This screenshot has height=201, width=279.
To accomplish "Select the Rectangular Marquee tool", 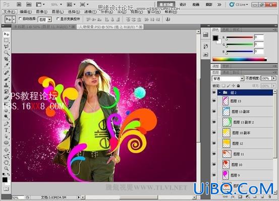I will 7,40.
